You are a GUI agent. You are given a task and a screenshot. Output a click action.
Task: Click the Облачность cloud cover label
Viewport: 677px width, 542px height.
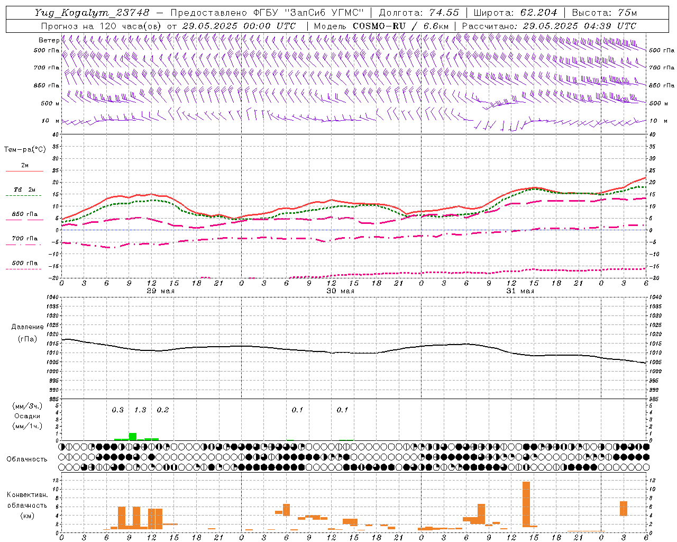(27, 459)
